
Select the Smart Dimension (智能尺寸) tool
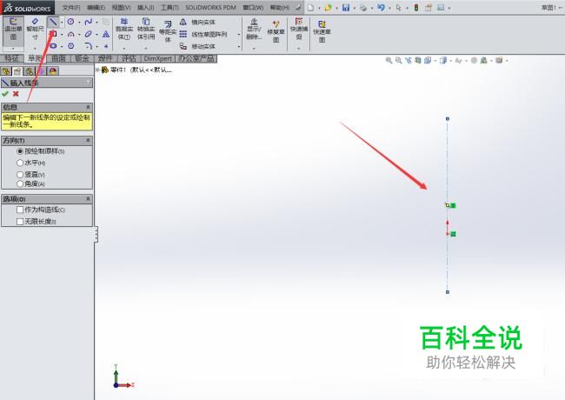point(35,30)
